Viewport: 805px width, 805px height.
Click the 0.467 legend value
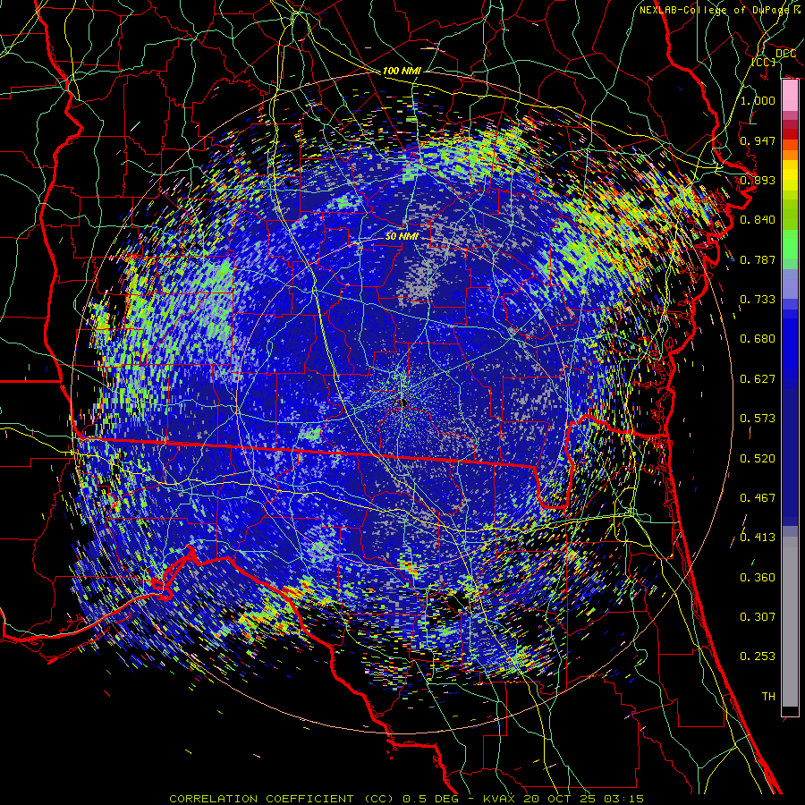pyautogui.click(x=758, y=498)
